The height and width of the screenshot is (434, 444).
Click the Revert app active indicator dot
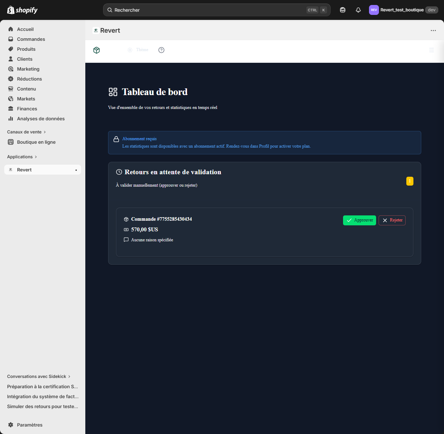click(x=76, y=170)
